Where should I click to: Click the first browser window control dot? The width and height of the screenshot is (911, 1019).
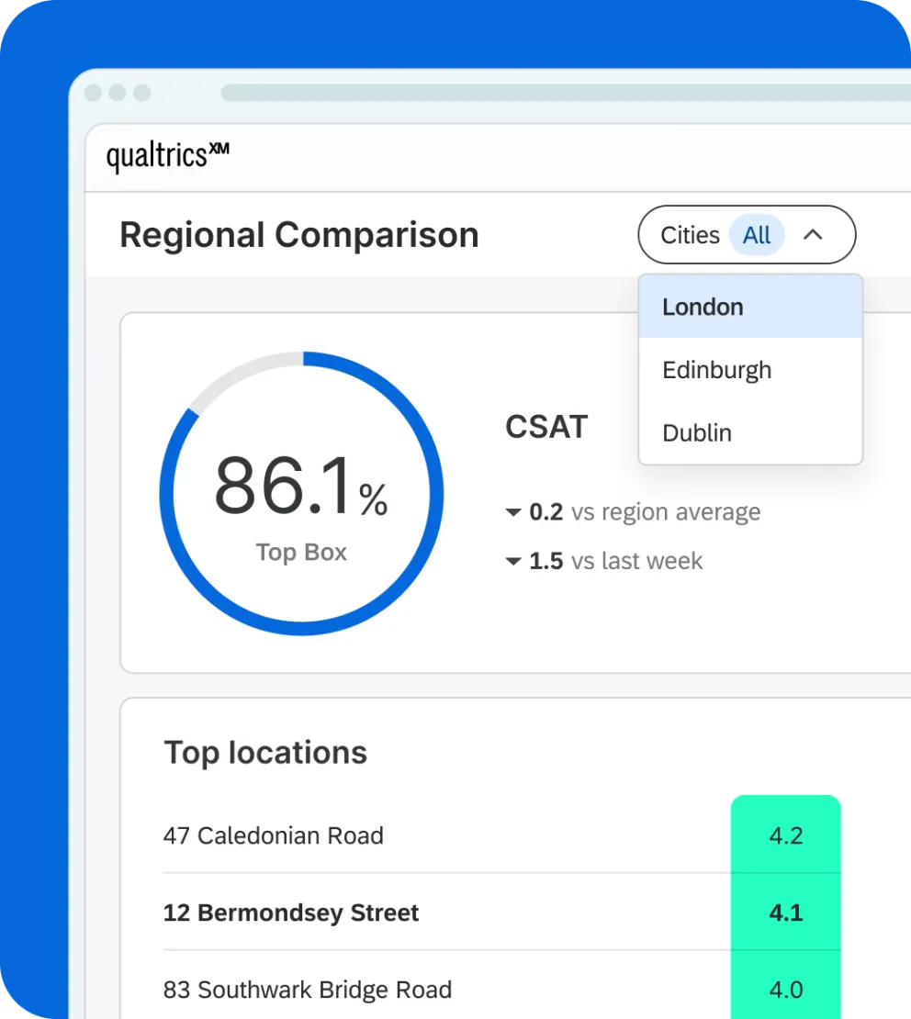(x=93, y=93)
